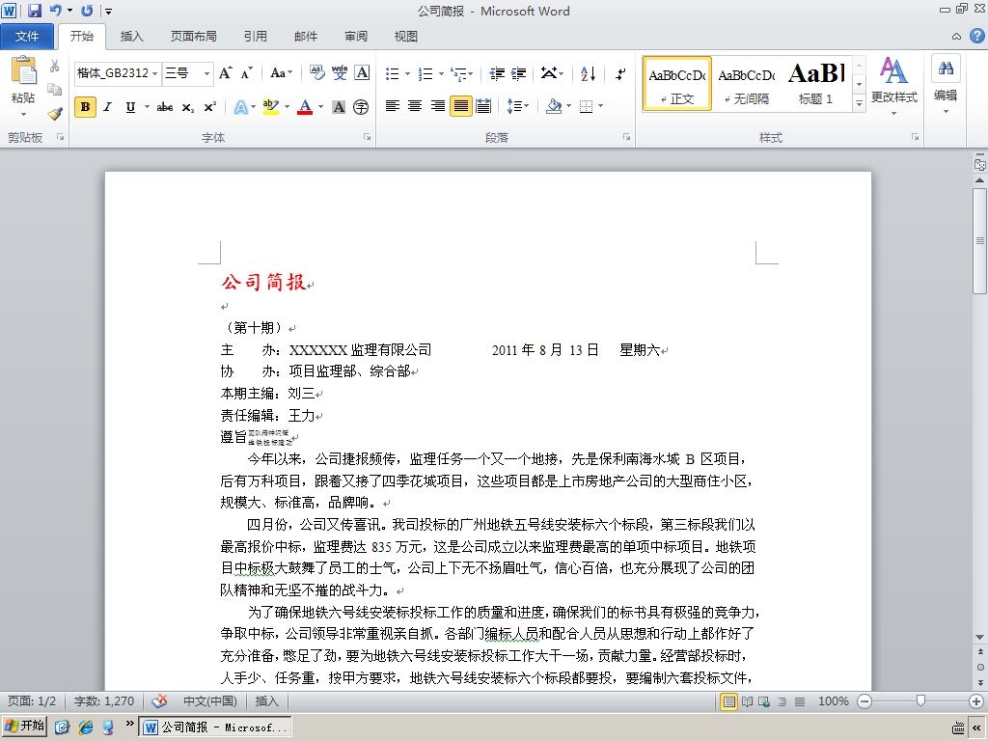This screenshot has height=741, width=988.
Task: Click the vertical scrollbar thumb
Action: tap(980, 240)
